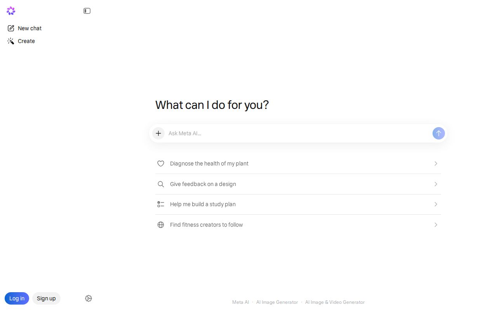This screenshot has height=310, width=497.
Task: Open AI Image & Video Generator link
Action: pos(335,302)
